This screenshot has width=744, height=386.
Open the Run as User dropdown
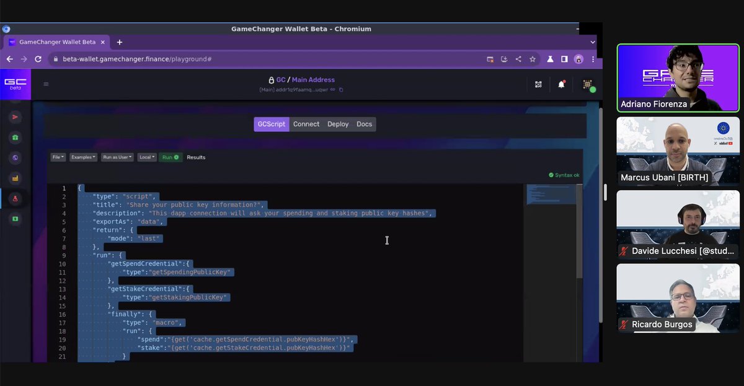(x=117, y=157)
